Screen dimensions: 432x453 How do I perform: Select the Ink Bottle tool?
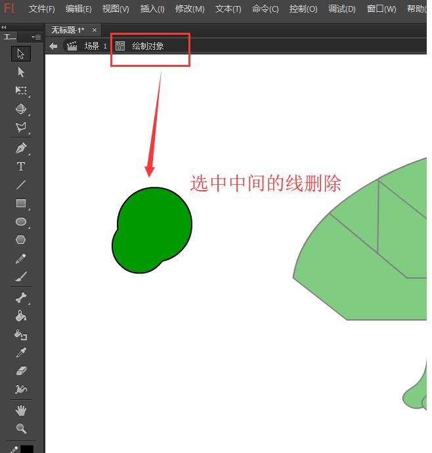pos(21,334)
